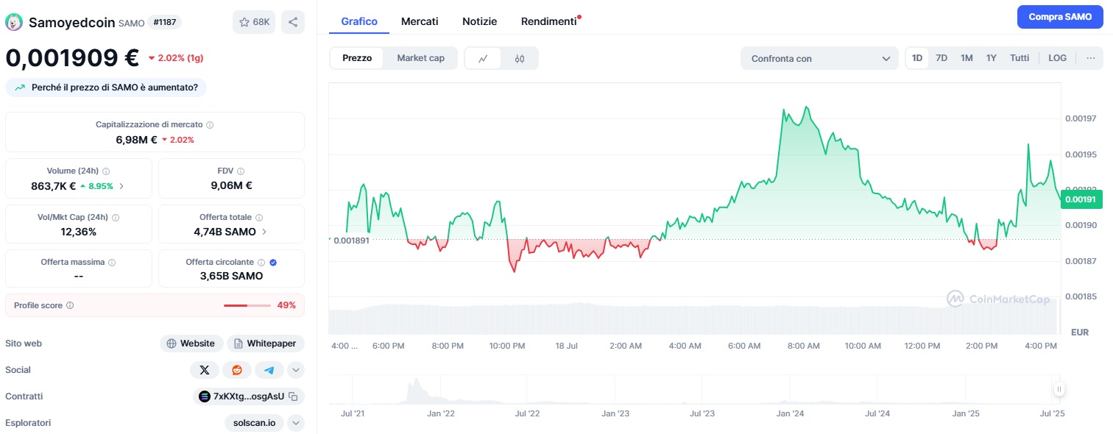The width and height of the screenshot is (1113, 434).
Task: Expand more social links chevron
Action: [295, 370]
